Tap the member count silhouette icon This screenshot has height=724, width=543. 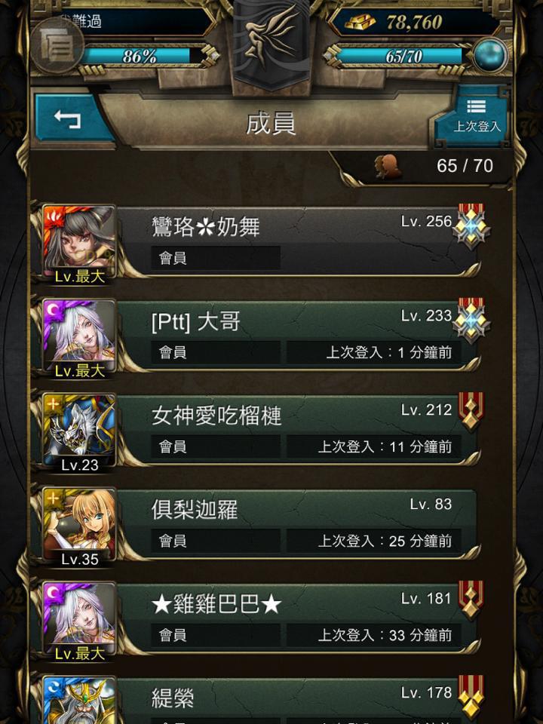pyautogui.click(x=387, y=166)
